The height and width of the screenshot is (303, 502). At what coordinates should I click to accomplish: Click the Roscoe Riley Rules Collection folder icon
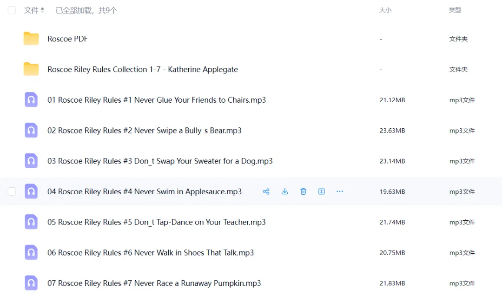[31, 69]
